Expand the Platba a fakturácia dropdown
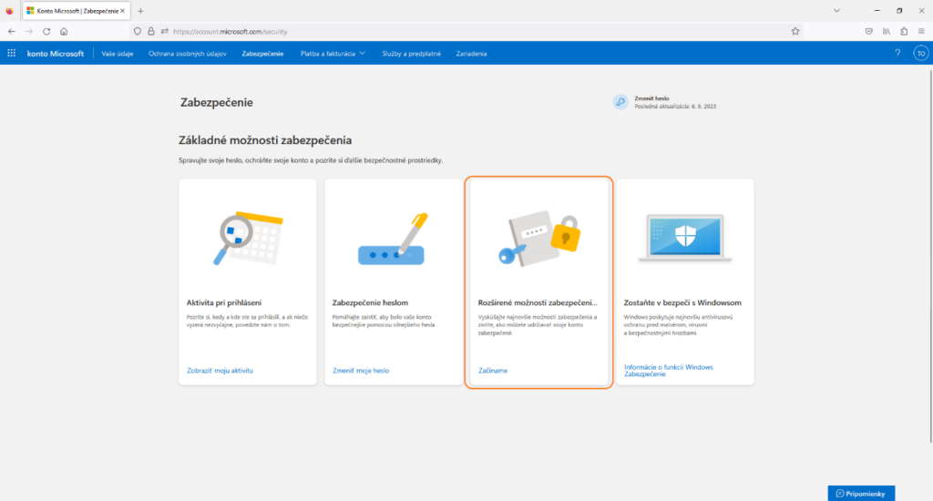 click(333, 54)
